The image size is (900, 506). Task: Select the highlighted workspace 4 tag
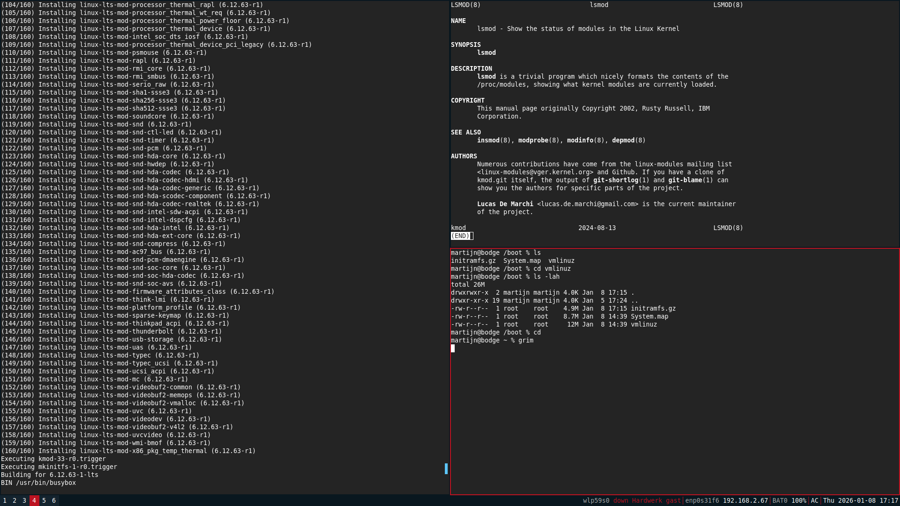[34, 500]
